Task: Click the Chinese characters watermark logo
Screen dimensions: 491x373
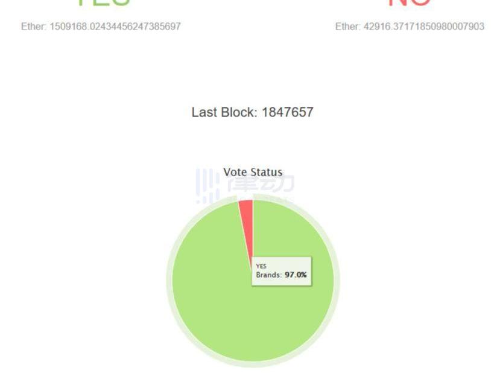Action: click(x=261, y=184)
